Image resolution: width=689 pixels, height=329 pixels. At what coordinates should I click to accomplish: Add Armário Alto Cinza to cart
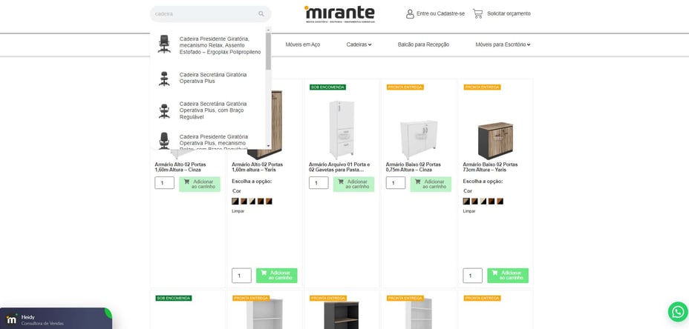200,185
